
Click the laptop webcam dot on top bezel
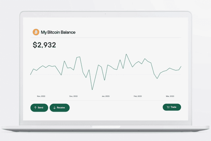coord(105,14)
